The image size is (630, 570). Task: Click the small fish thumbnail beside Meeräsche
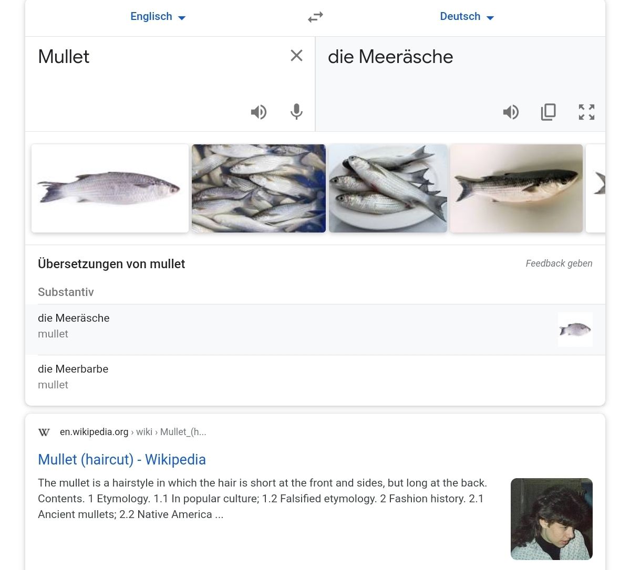point(575,330)
